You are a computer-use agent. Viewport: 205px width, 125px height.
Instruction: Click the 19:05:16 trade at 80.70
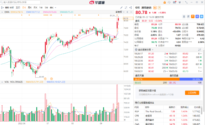pos(185,71)
